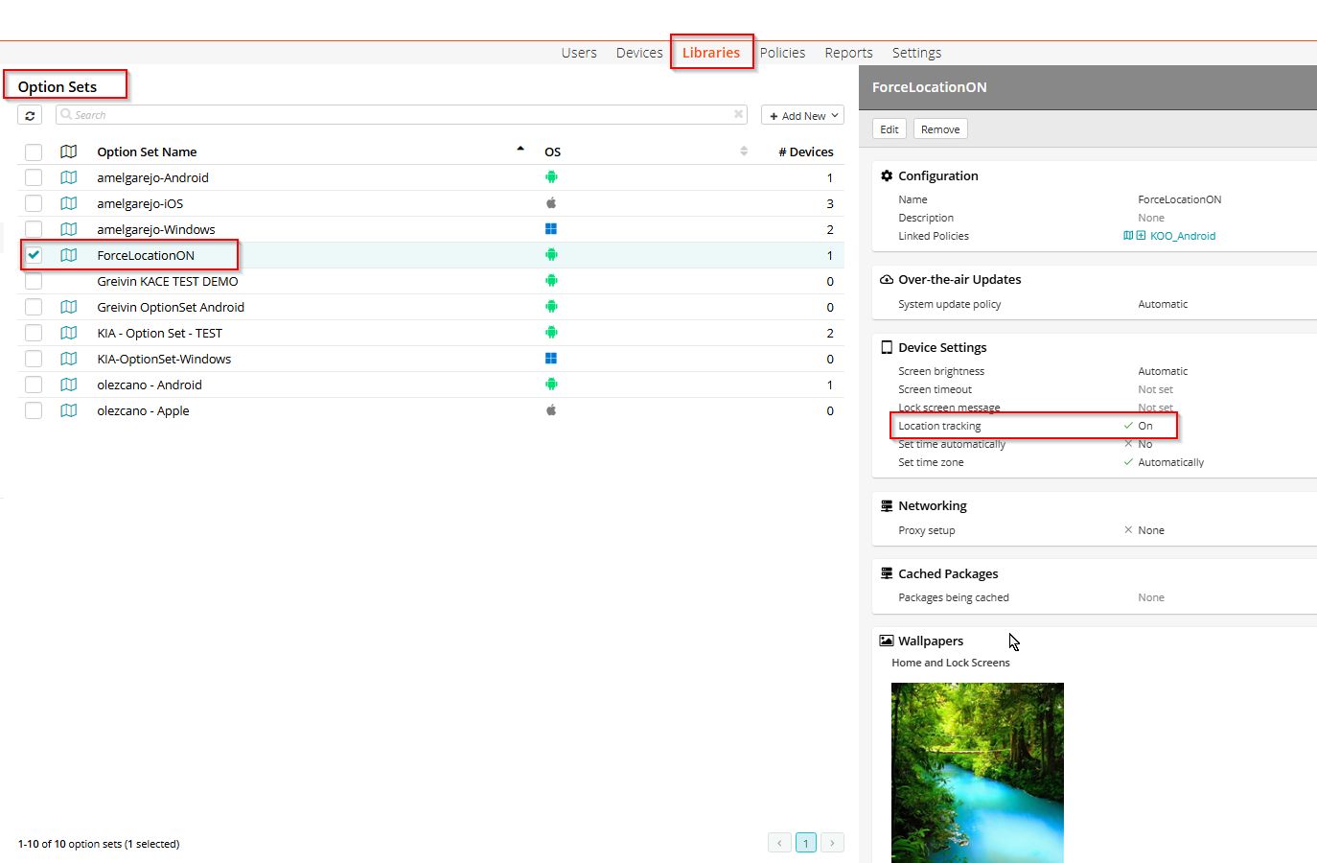
Task: Open the Devices tab
Action: click(639, 53)
